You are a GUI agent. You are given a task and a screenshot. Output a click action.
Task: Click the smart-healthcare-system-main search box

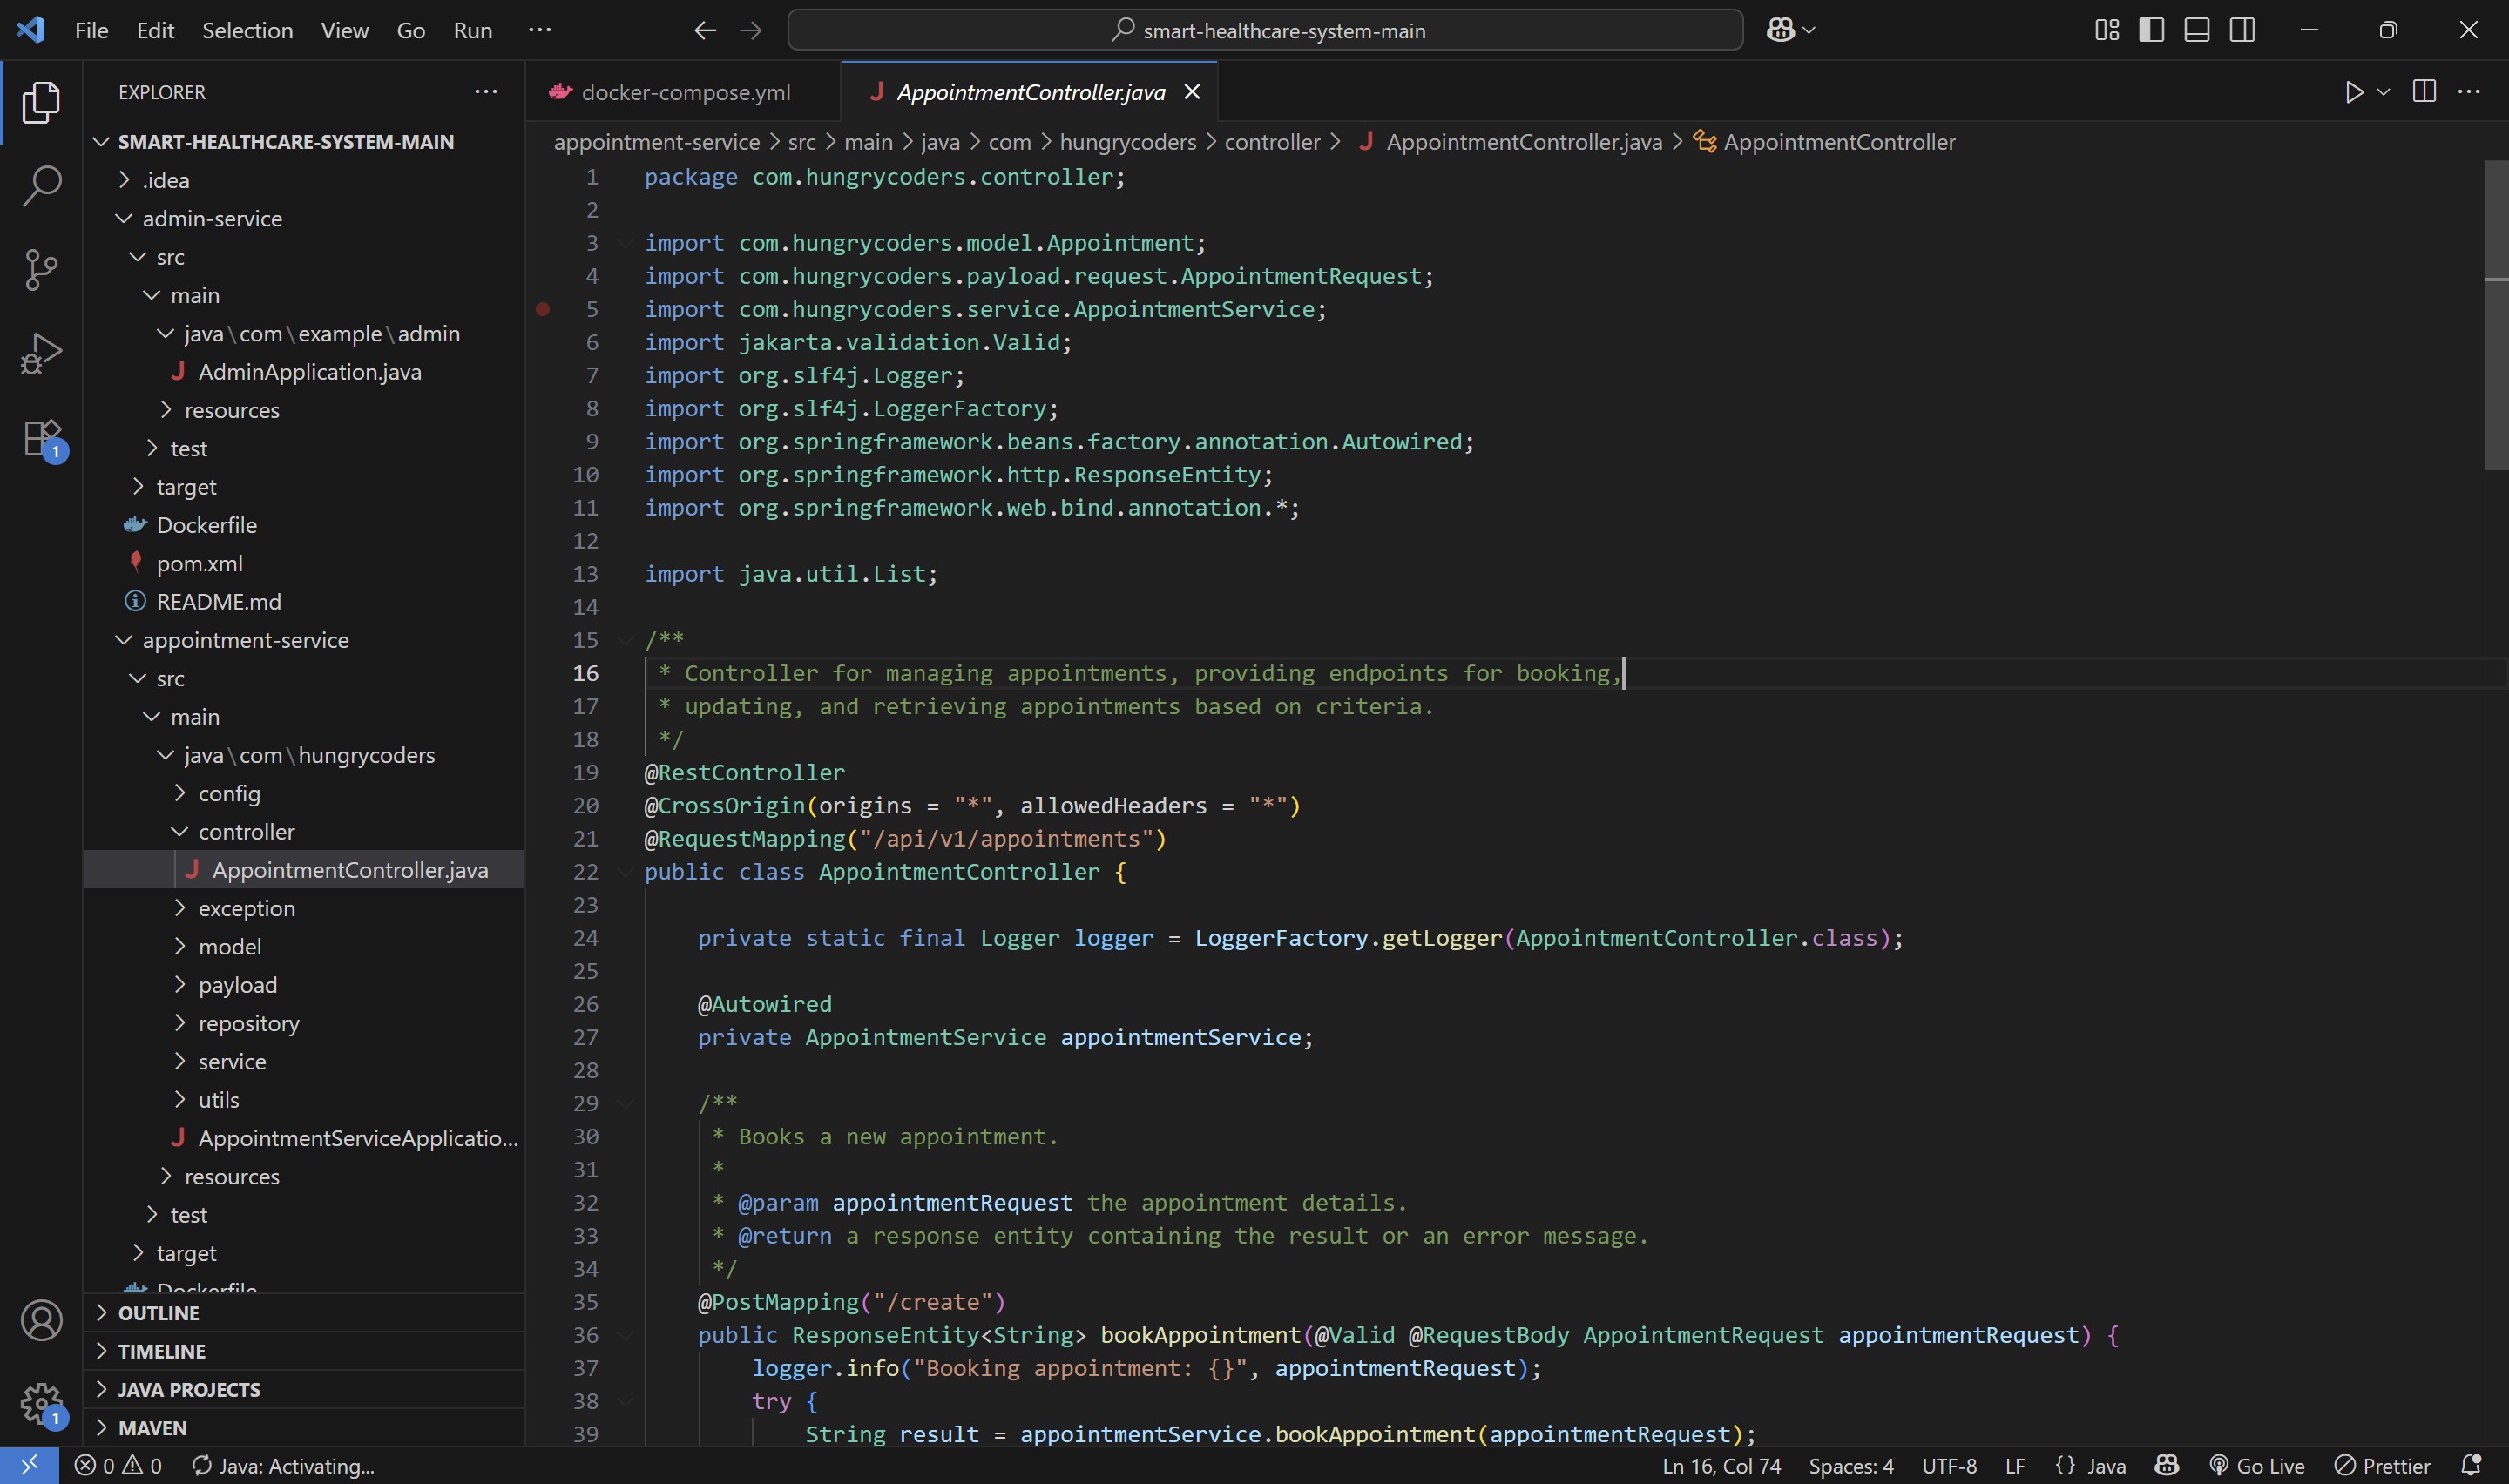1265,30
